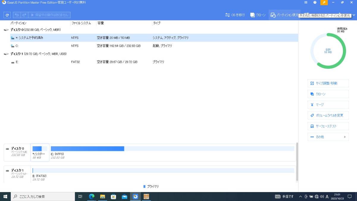The image size is (357, 201).
Task: Expand the その他 submenu
Action: (328, 137)
